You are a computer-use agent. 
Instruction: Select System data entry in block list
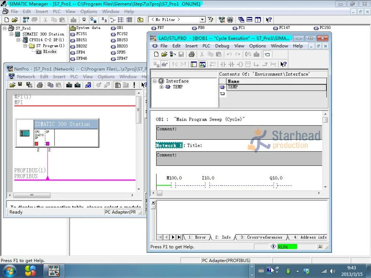point(85,28)
